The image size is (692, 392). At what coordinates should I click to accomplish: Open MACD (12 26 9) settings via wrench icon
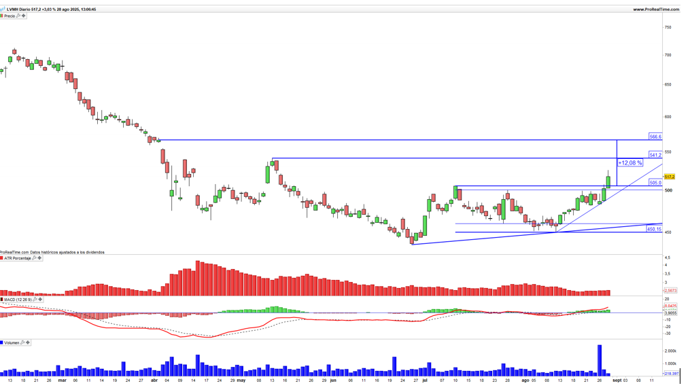click(x=36, y=300)
